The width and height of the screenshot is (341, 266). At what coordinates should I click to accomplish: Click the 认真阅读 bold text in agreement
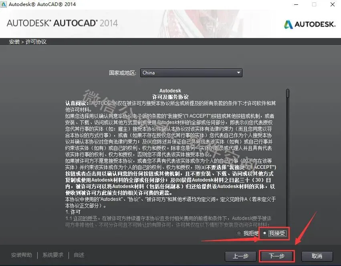tap(77, 103)
